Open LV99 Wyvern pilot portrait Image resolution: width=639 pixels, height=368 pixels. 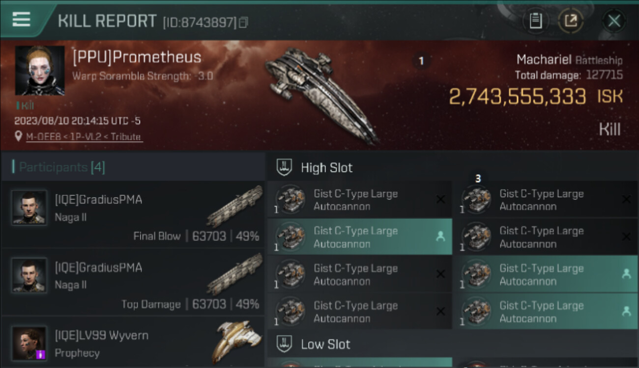pos(29,342)
